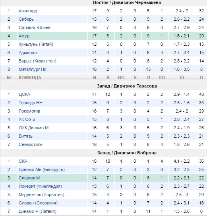This screenshot has height=216, width=207.
Task: Open the ЦСКА team page
Action: 25,94
